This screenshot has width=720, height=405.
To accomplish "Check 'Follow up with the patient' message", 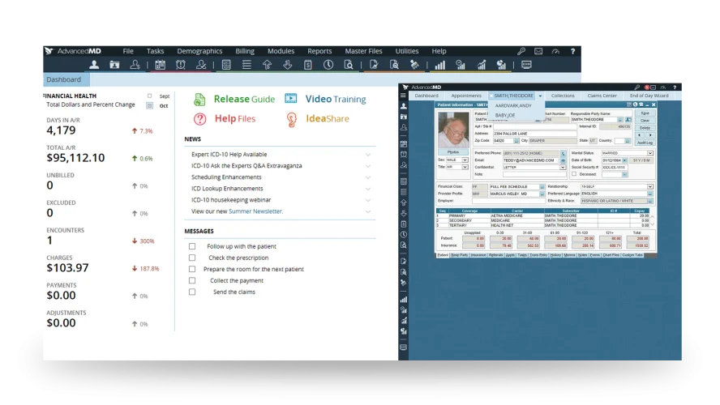I will click(x=192, y=246).
